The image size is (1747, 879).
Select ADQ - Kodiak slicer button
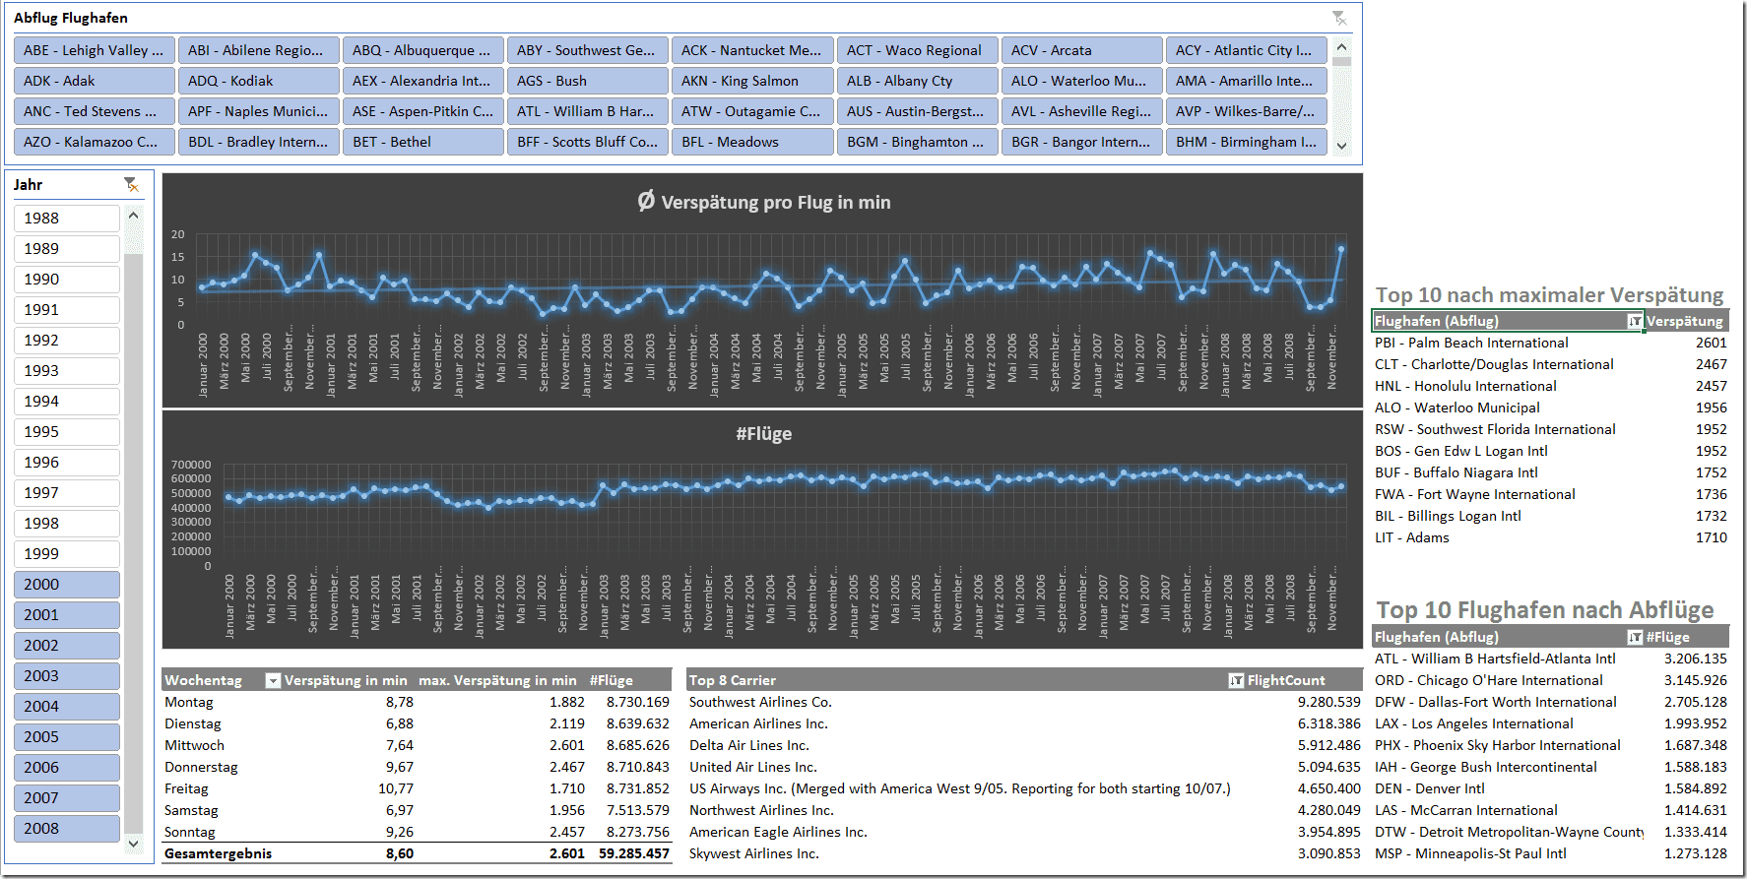[259, 81]
